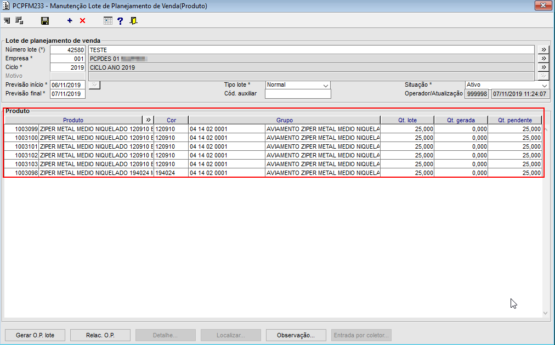Screen dimensions: 555x345
Task: Open the calendar toolbar icon
Action: tap(108, 21)
